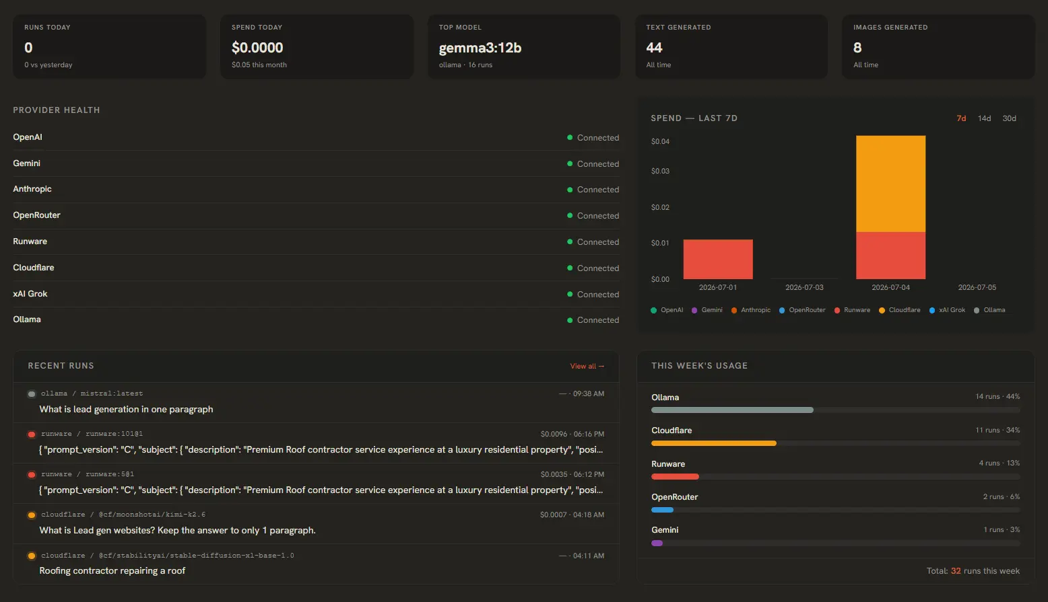Click the Runware connection status dot

click(x=570, y=242)
